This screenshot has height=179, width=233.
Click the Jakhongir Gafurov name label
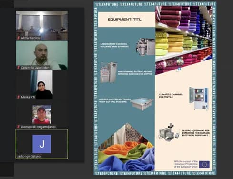pos(29,156)
